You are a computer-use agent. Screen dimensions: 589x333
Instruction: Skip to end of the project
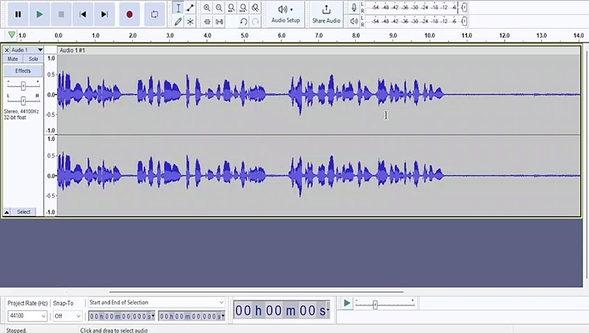coord(104,14)
